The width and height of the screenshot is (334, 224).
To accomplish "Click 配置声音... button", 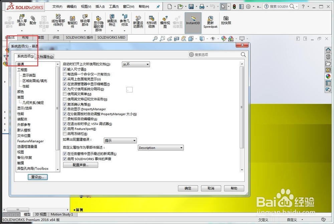I will (x=80, y=165).
